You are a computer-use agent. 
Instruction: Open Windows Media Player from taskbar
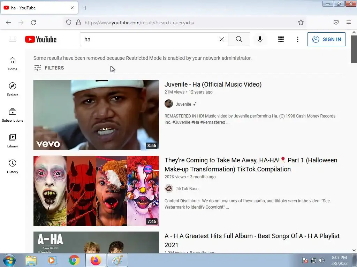52,260
